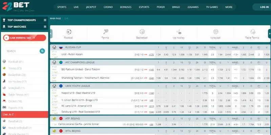Click the play icon in Live Events
271x135 pixels.
click(x=6, y=38)
